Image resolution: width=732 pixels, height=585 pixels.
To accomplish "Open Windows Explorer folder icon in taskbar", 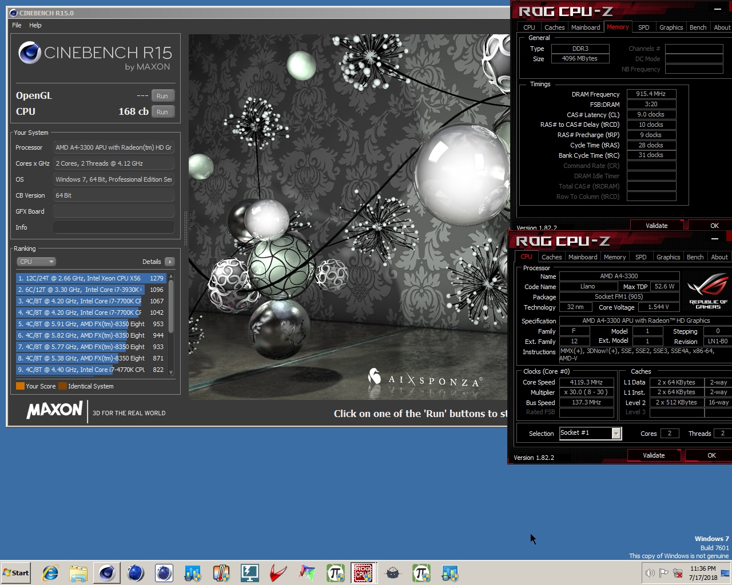I will tap(78, 572).
